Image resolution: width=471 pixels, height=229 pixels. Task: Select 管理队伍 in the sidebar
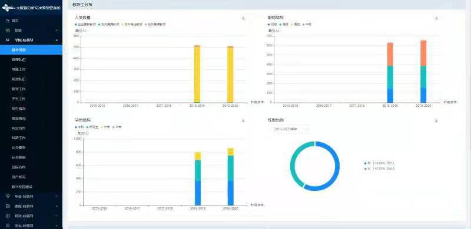(19, 60)
